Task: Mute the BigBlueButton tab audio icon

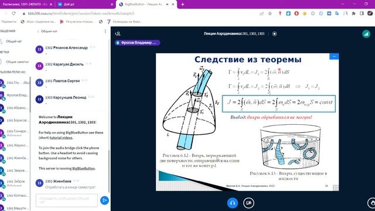Action: tap(168, 4)
